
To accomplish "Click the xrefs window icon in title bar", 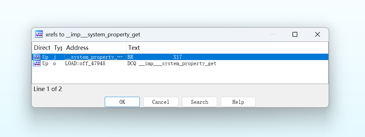I will (39, 34).
